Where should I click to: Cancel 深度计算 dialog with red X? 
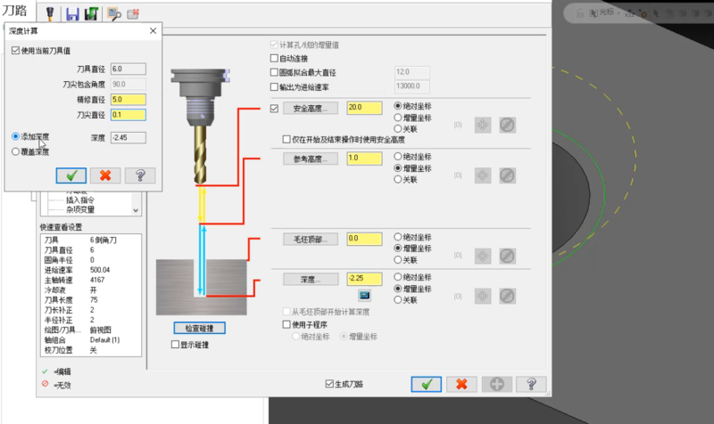point(105,175)
